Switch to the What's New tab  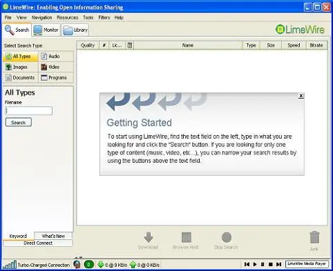pos(53,236)
